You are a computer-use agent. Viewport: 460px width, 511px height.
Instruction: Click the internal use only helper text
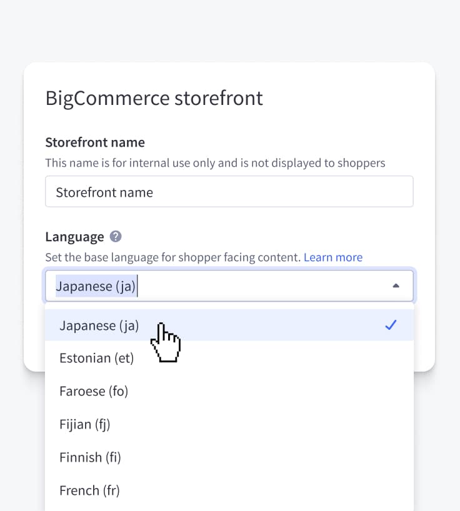pyautogui.click(x=215, y=163)
